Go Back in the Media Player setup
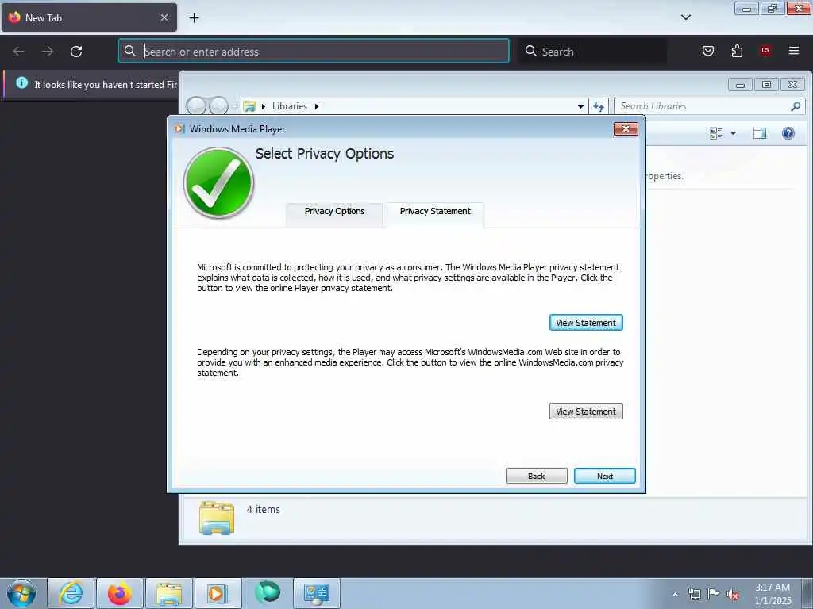The height and width of the screenshot is (609, 813). [x=536, y=476]
